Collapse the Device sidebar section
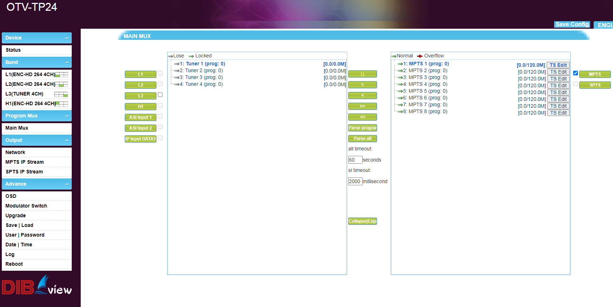 pyautogui.click(x=67, y=38)
